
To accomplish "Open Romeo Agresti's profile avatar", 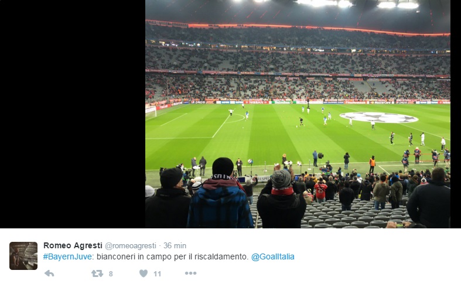I will [x=23, y=256].
